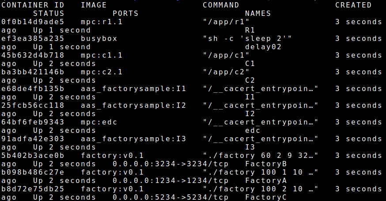
Task: Click container ID 45b632d4b718
Action: pyautogui.click(x=33, y=55)
